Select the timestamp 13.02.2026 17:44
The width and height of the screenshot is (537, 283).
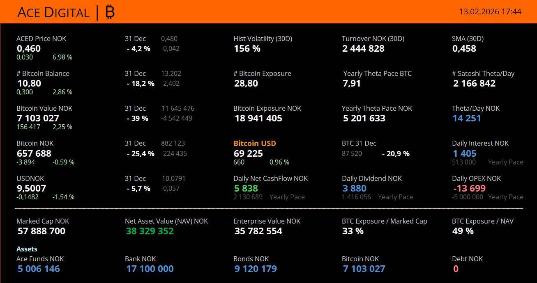[490, 11]
